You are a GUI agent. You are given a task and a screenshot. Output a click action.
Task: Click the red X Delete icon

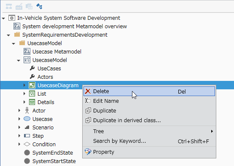(88, 91)
